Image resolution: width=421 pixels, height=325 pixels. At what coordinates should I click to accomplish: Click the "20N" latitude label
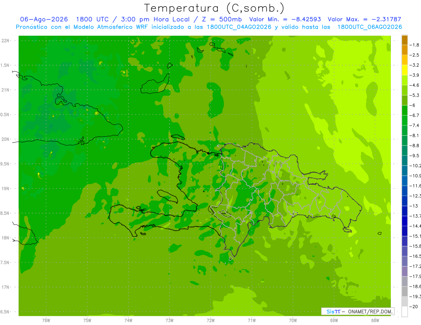pos(6,139)
